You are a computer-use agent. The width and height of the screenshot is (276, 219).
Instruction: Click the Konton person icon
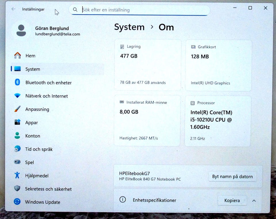click(x=17, y=135)
